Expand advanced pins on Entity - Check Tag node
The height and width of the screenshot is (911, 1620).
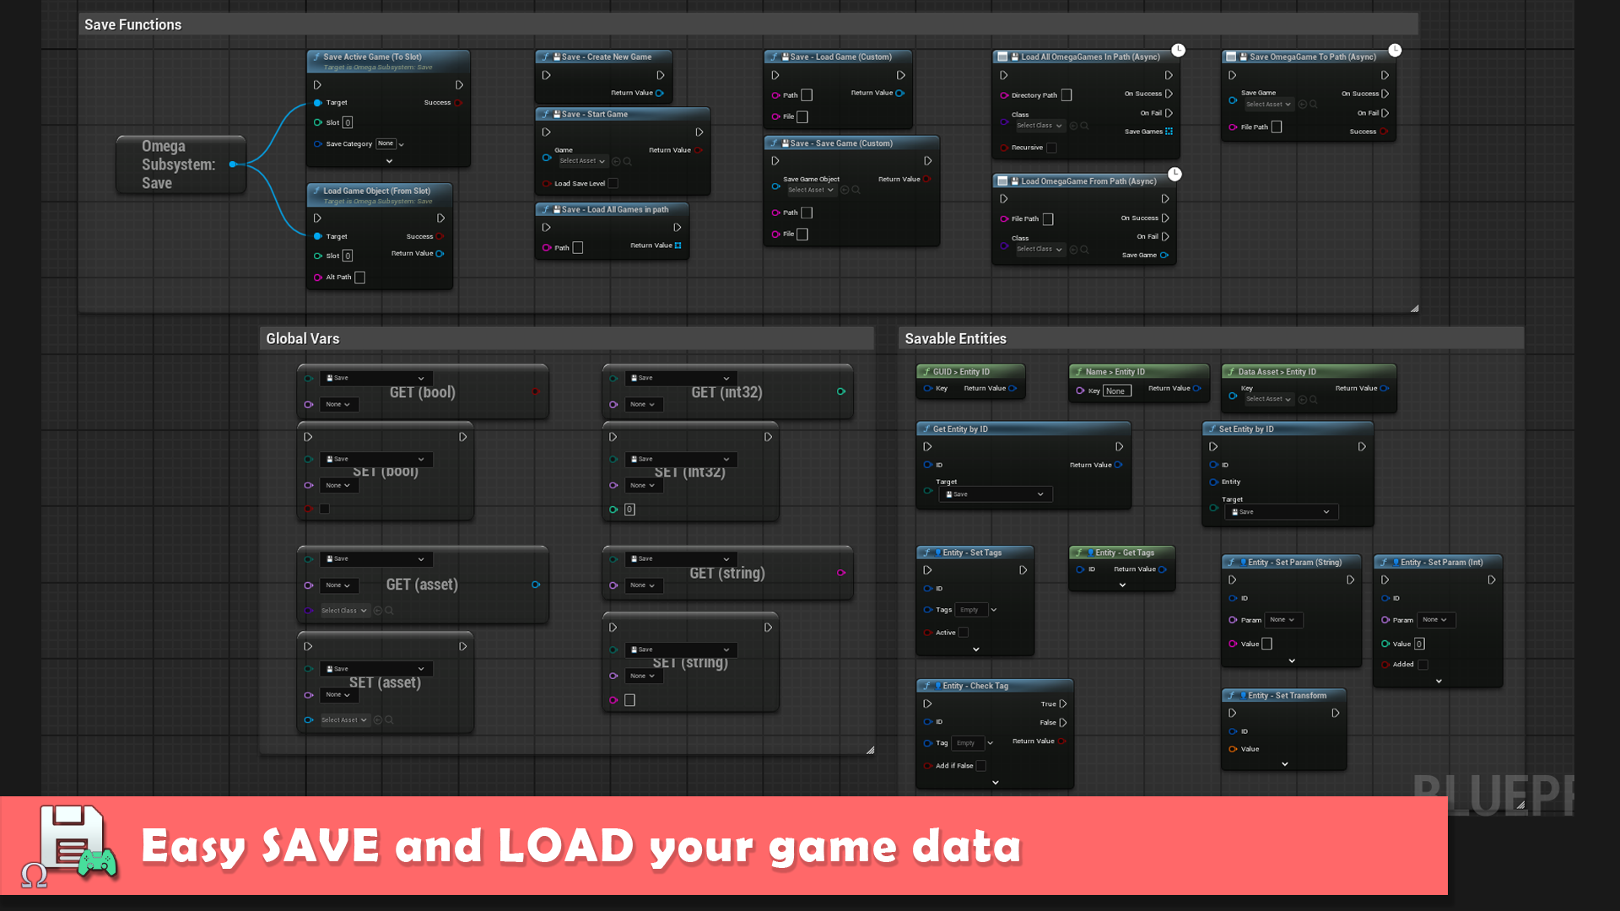(x=996, y=783)
